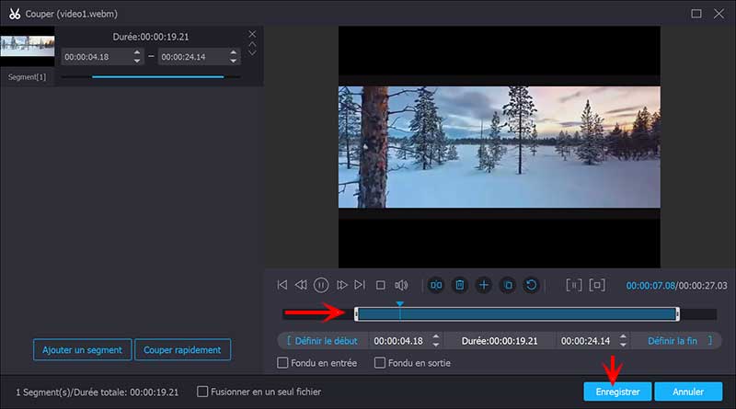Click the split segment icon
Image resolution: width=736 pixels, height=409 pixels.
tap(437, 286)
